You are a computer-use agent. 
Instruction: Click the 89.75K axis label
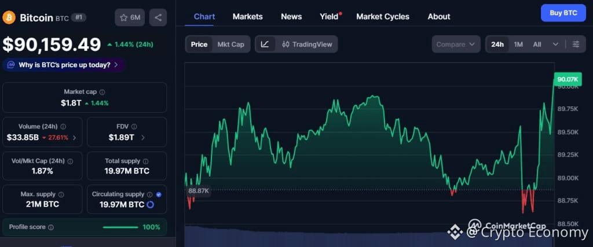click(x=568, y=109)
